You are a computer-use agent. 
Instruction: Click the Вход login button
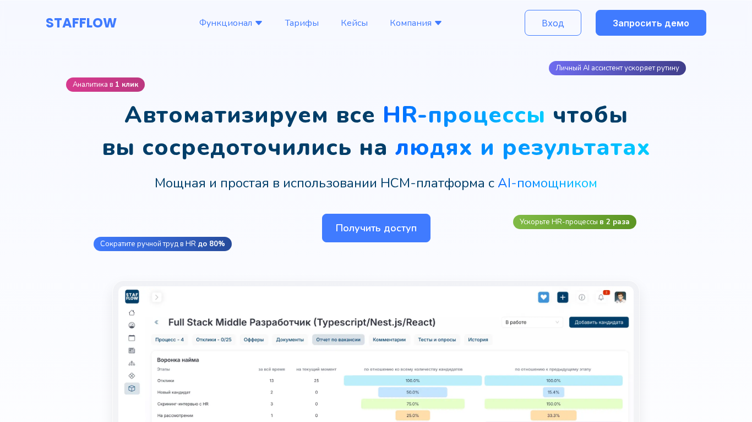click(x=553, y=23)
